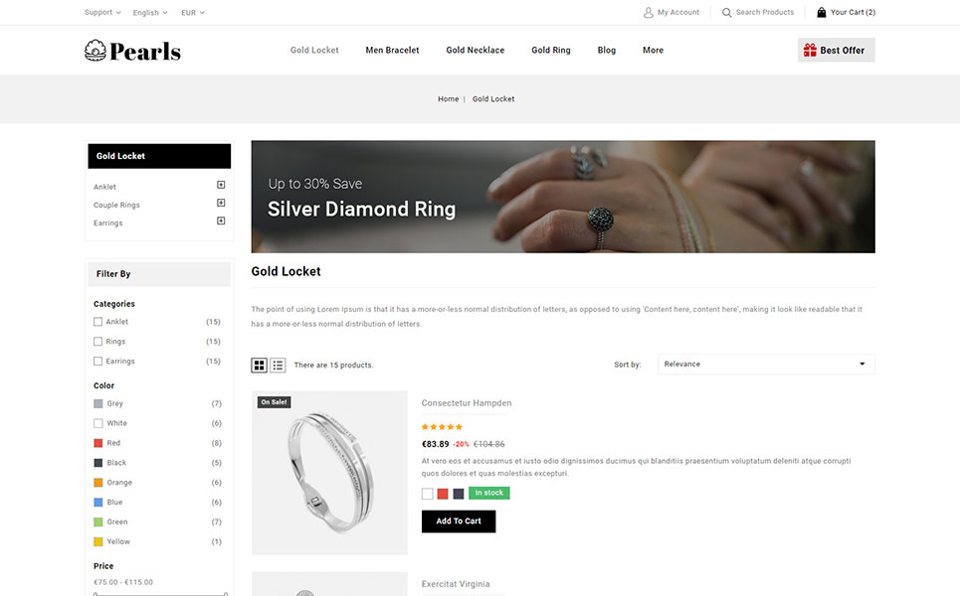Check the Rings category filter
Screen dimensions: 960x596
click(97, 341)
